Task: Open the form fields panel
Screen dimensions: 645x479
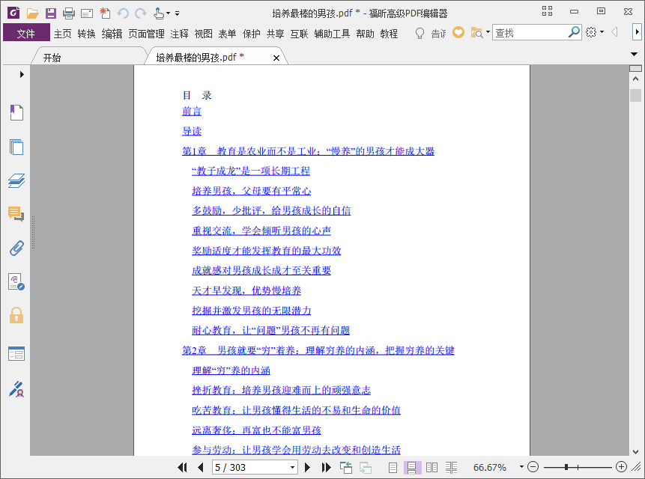Action: click(x=16, y=354)
